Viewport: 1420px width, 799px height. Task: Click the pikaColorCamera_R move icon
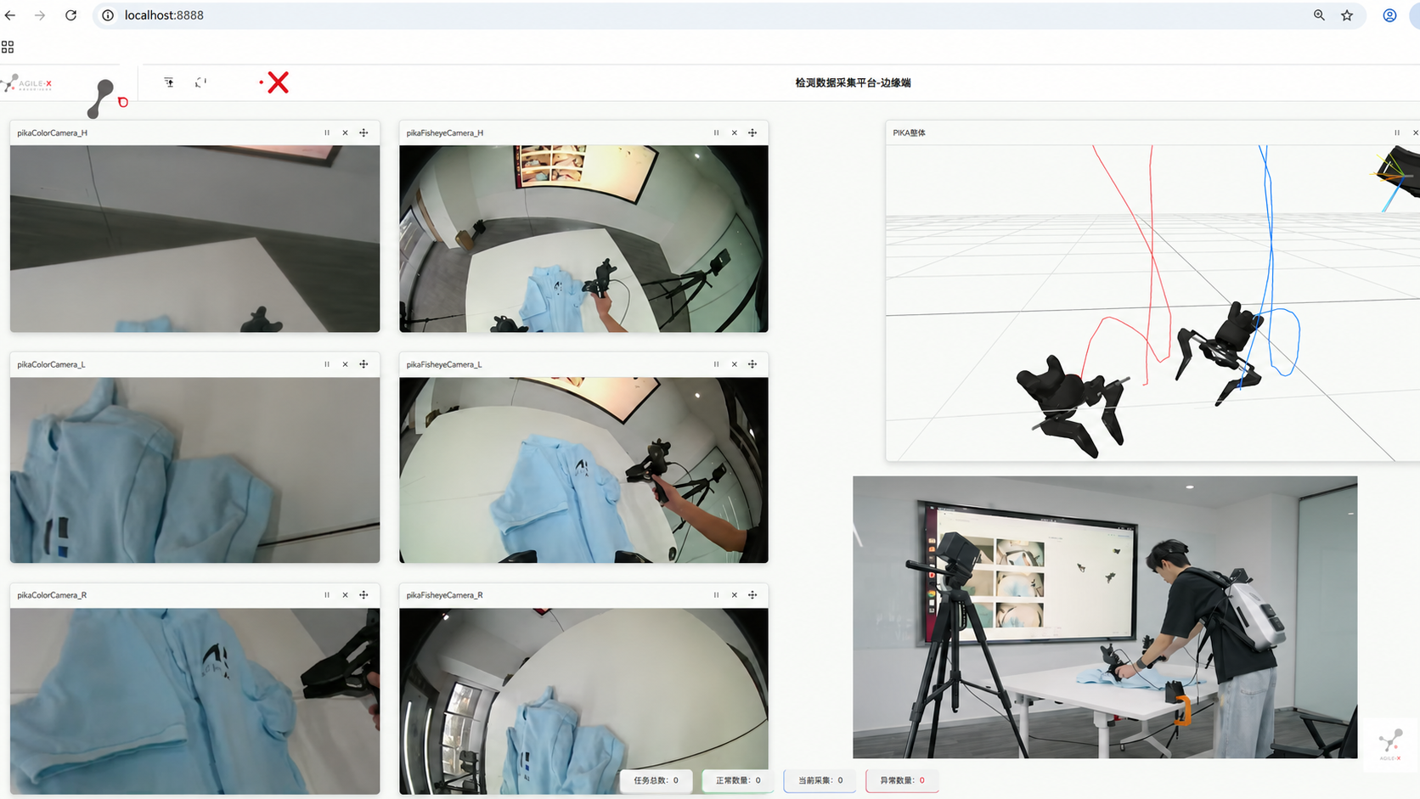coord(363,595)
